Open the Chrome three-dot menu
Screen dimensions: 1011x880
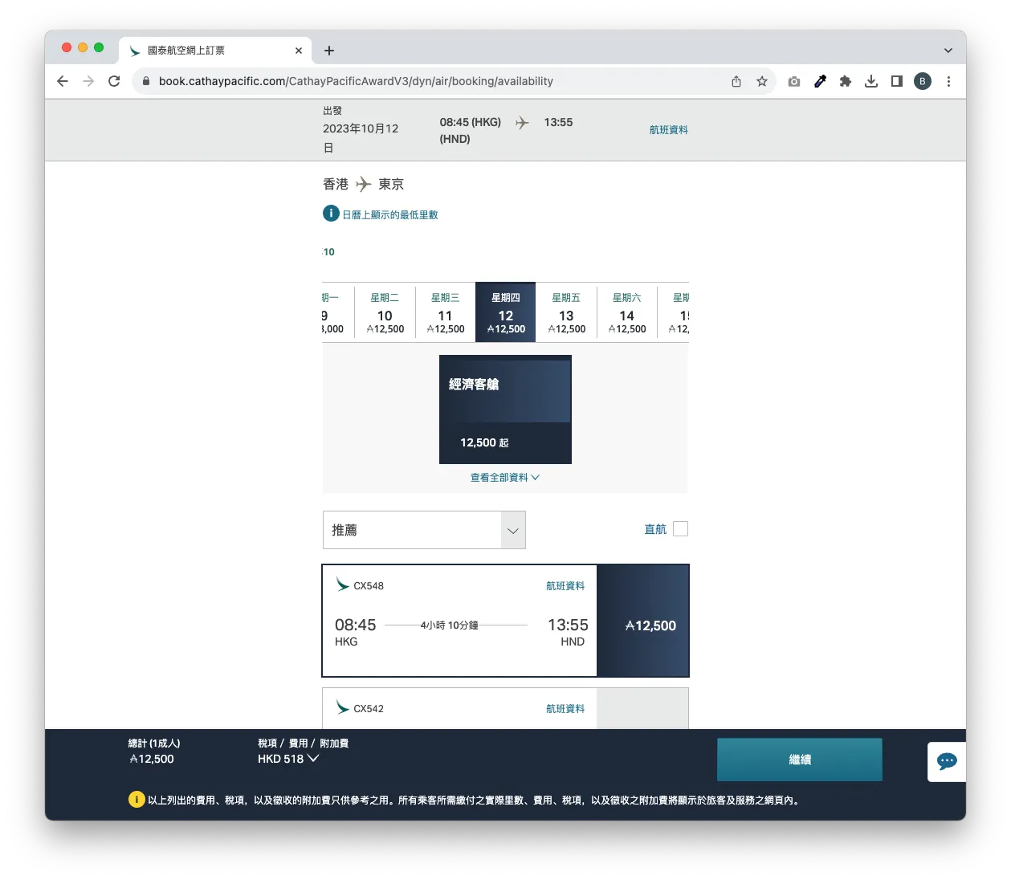tap(948, 81)
